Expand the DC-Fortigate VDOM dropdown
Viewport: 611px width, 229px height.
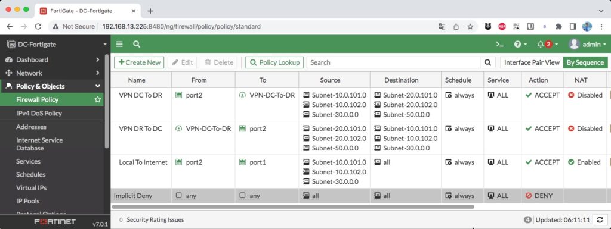tap(105, 44)
